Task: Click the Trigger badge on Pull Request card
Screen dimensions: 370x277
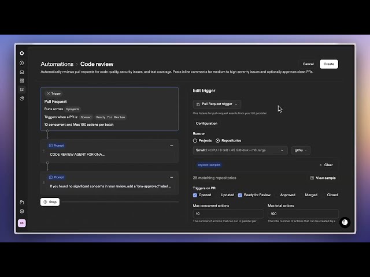Action: coord(54,93)
